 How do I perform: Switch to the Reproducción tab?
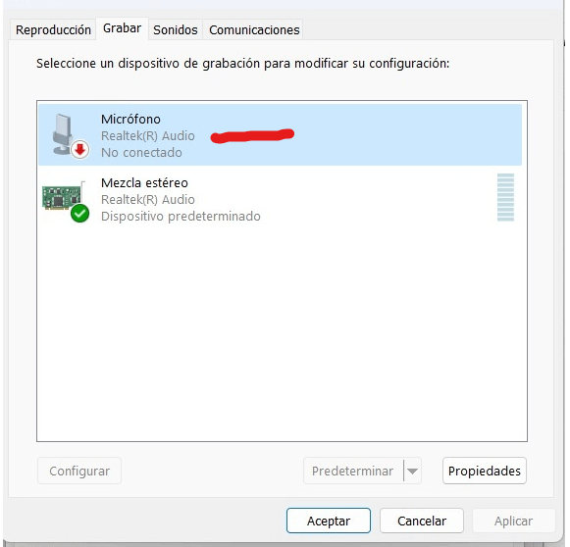(53, 29)
